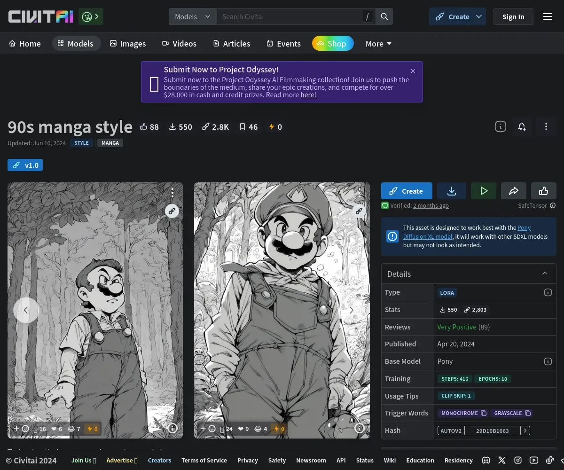Click the sidebar thumbs-up like button
The height and width of the screenshot is (470, 564).
click(x=544, y=191)
